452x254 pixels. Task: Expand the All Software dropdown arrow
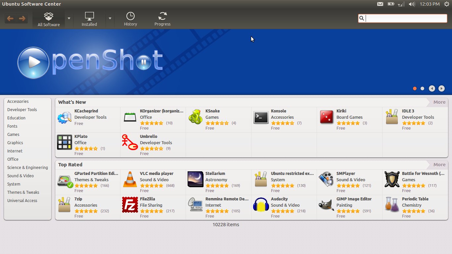coord(69,19)
